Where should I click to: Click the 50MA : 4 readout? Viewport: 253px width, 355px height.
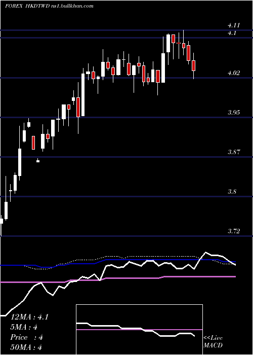coord(26,347)
